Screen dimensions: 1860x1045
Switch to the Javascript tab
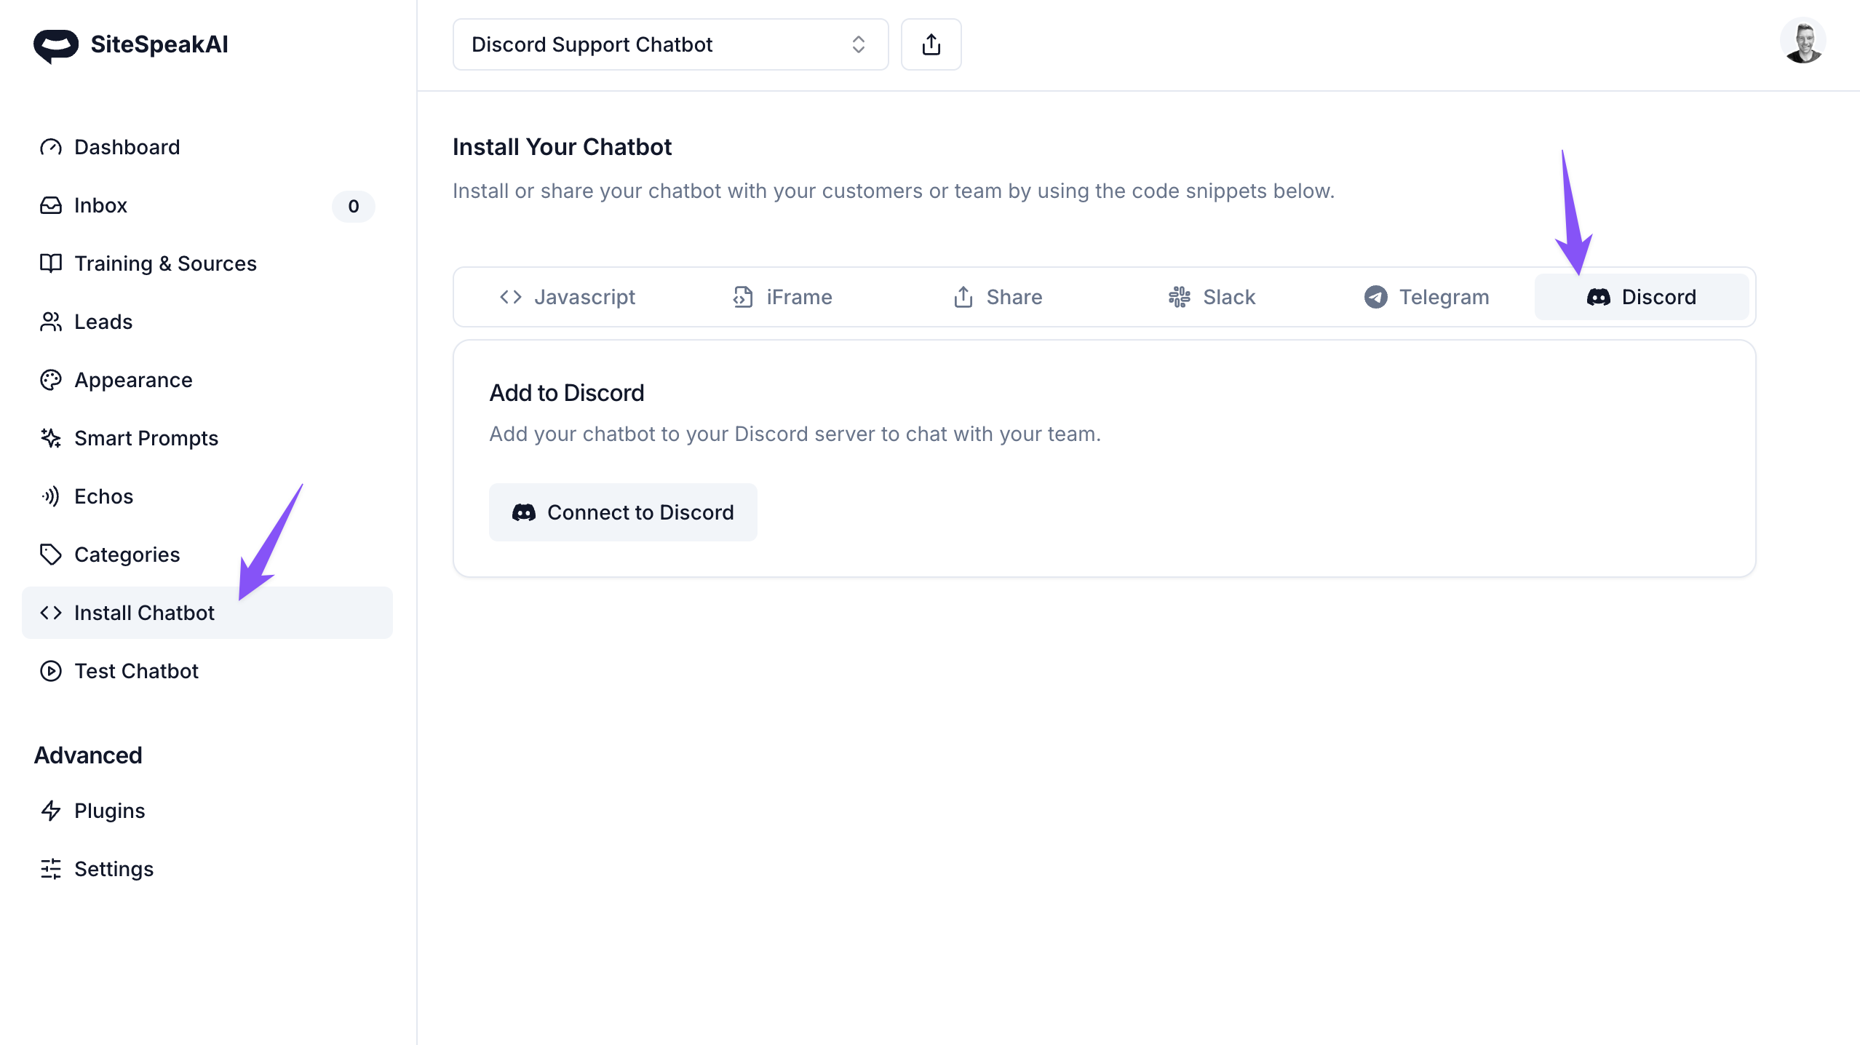pyautogui.click(x=568, y=297)
